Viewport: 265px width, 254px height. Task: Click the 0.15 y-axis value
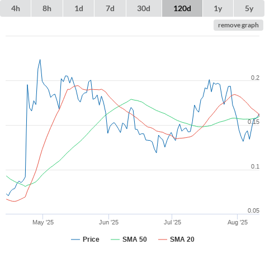click(x=253, y=122)
